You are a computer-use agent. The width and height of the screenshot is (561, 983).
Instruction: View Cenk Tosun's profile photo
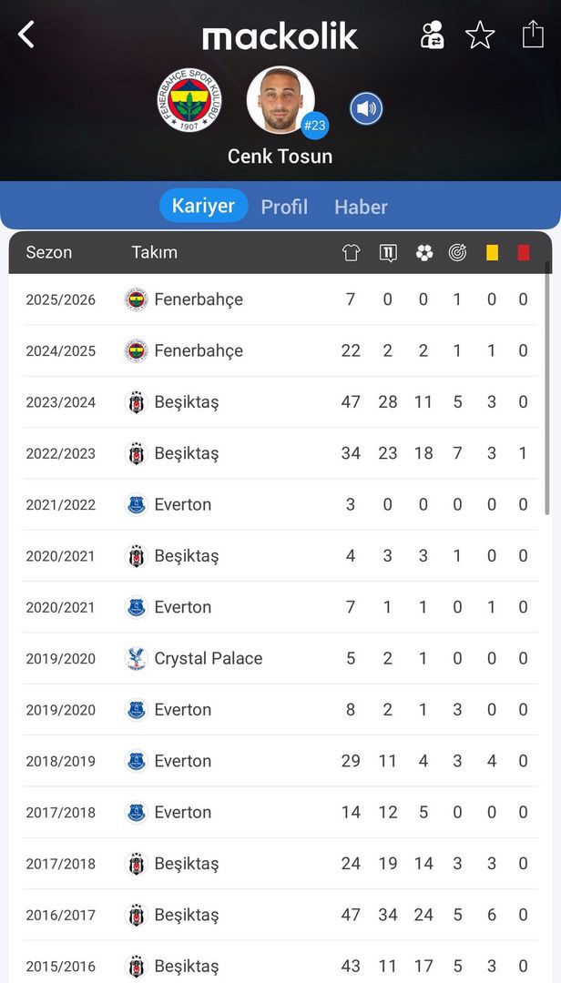pyautogui.click(x=280, y=100)
